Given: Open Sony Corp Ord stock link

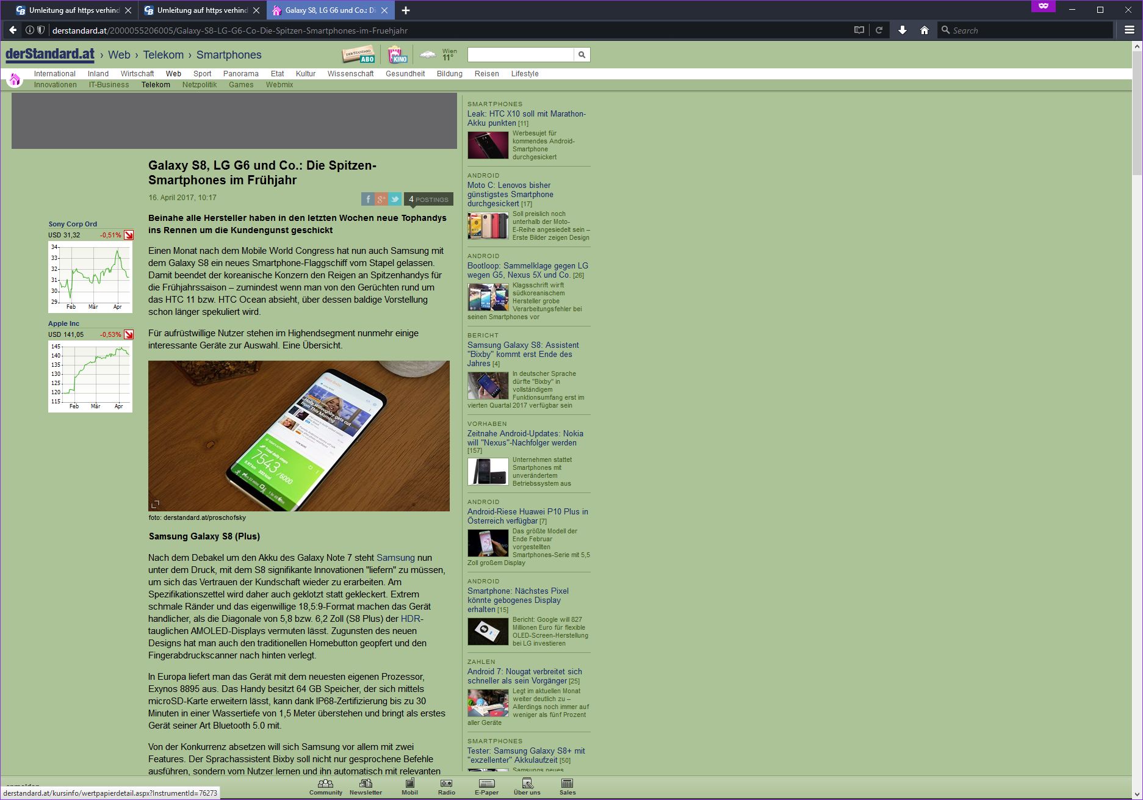Looking at the screenshot, I should [x=73, y=224].
